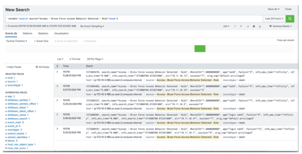Open the drilldown_earliest_offset field
302x154 pixels.
pyautogui.click(x=22, y=104)
